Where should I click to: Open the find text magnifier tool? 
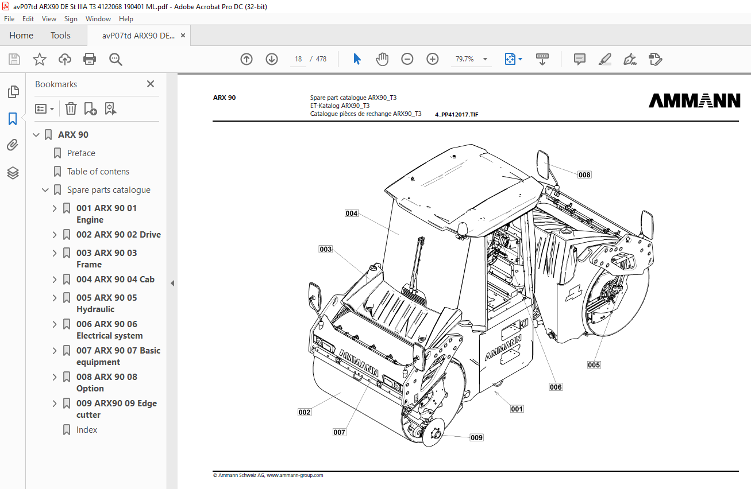pos(115,59)
